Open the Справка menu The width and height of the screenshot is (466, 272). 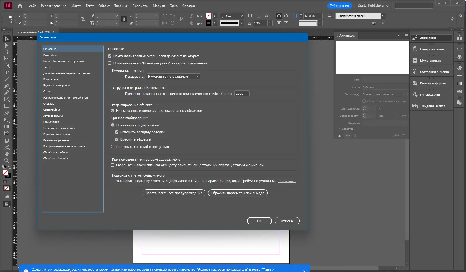[189, 6]
